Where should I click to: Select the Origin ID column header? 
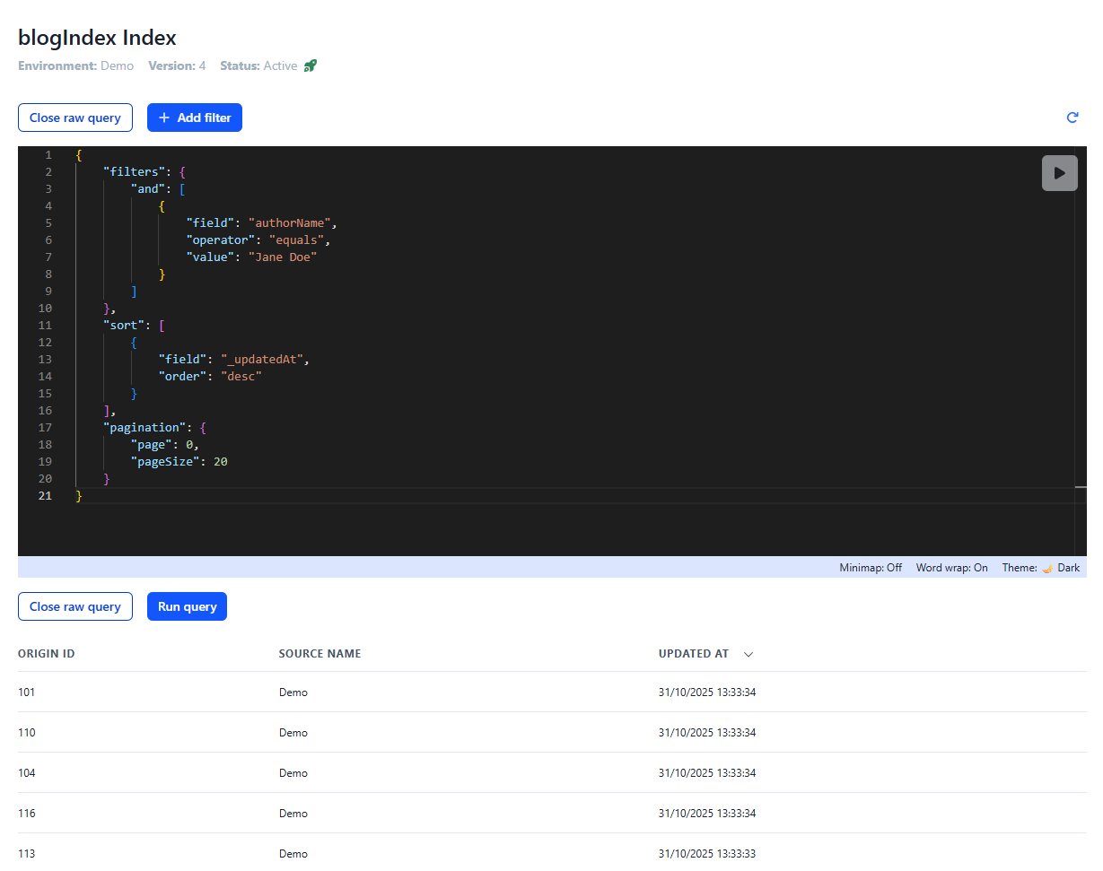point(47,654)
